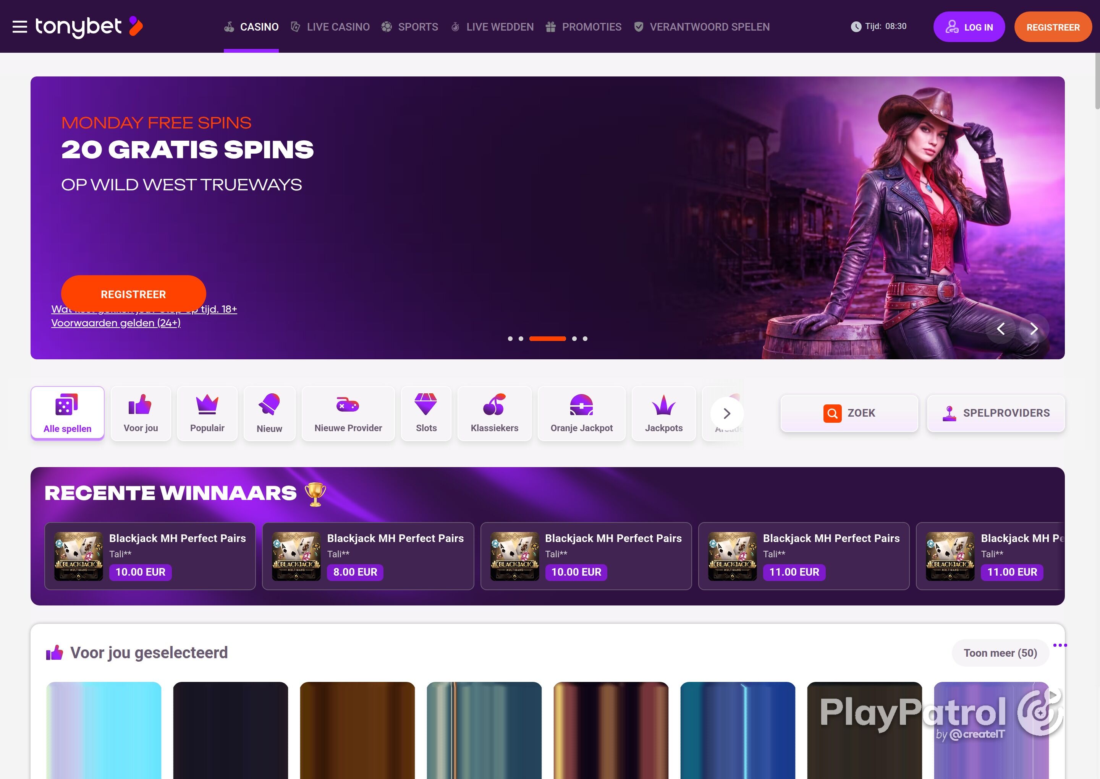Open the Voorwaarden gelden (24+) link
This screenshot has height=779, width=1100.
pyautogui.click(x=116, y=323)
